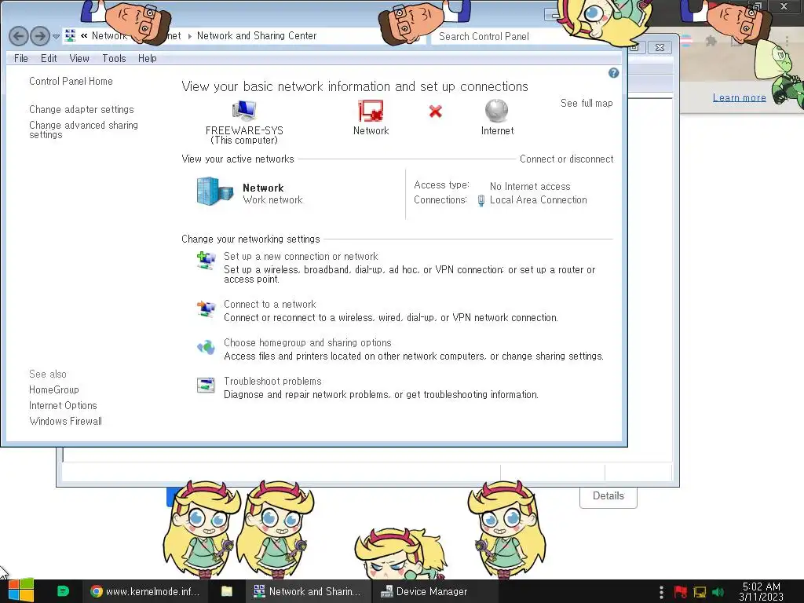Click the red X broken connection icon

click(435, 111)
